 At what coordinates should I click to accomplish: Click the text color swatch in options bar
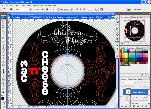pos(90,9)
